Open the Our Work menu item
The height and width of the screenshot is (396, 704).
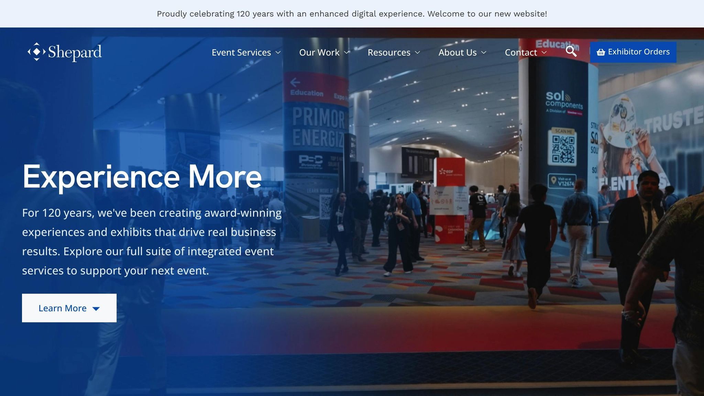click(x=319, y=53)
